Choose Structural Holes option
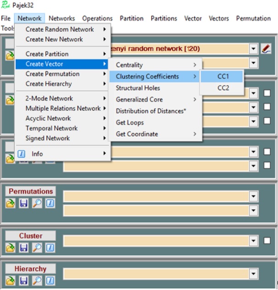 click(x=155, y=88)
